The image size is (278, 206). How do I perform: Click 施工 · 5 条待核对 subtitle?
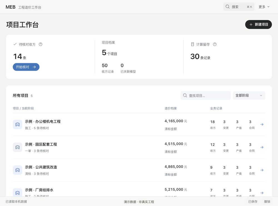click(x=37, y=128)
